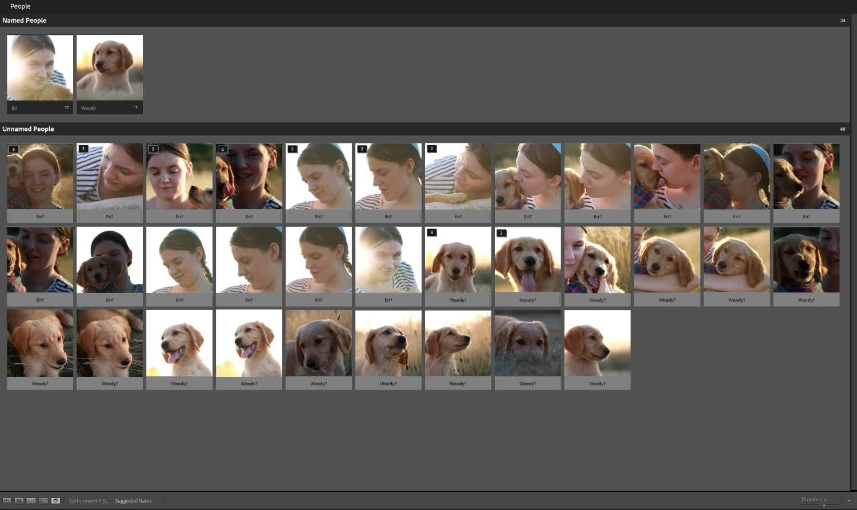Open named person Eri thumbnail

pyautogui.click(x=40, y=68)
